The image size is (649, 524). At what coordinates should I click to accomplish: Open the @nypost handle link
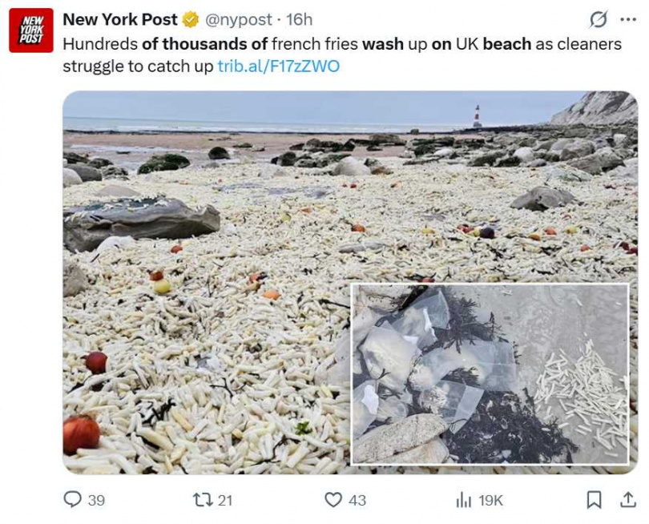(239, 19)
